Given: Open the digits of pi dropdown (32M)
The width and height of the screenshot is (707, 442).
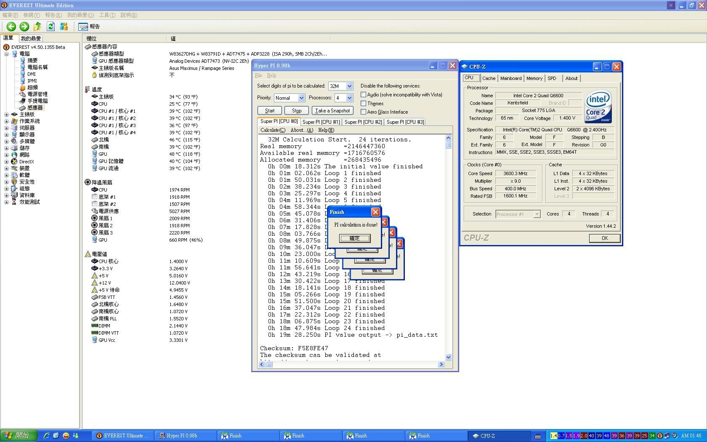Looking at the screenshot, I should click(349, 86).
